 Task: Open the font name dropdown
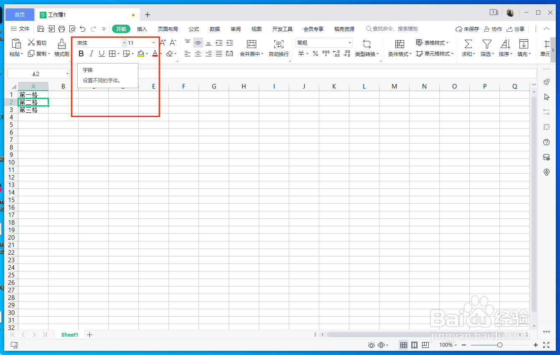click(124, 42)
